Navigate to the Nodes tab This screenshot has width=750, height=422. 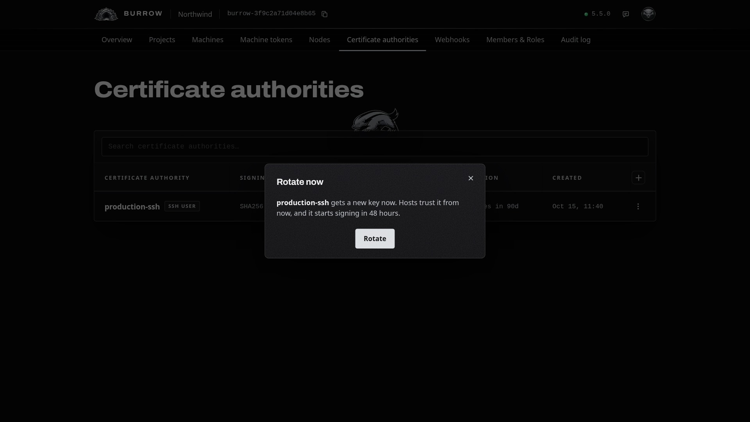click(x=320, y=40)
